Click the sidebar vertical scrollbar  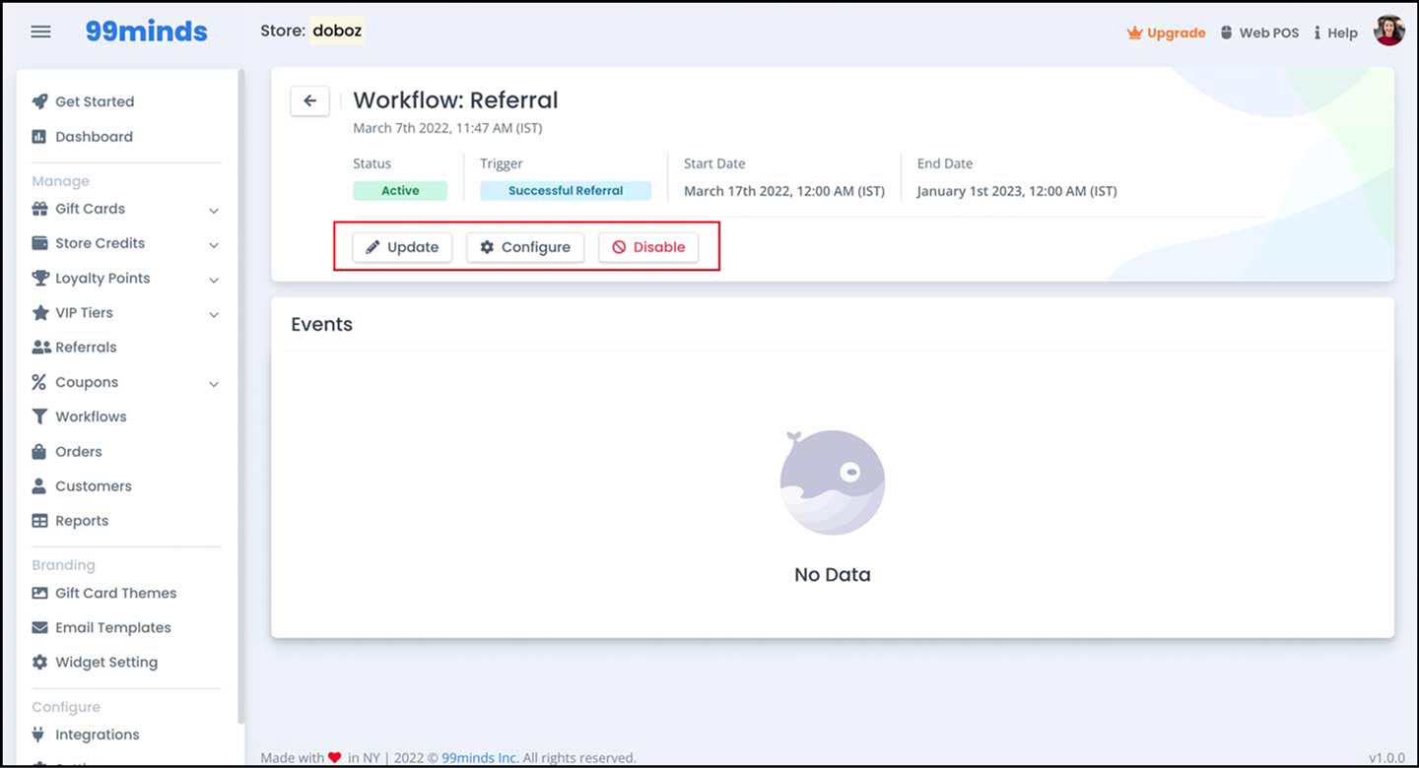click(x=241, y=394)
